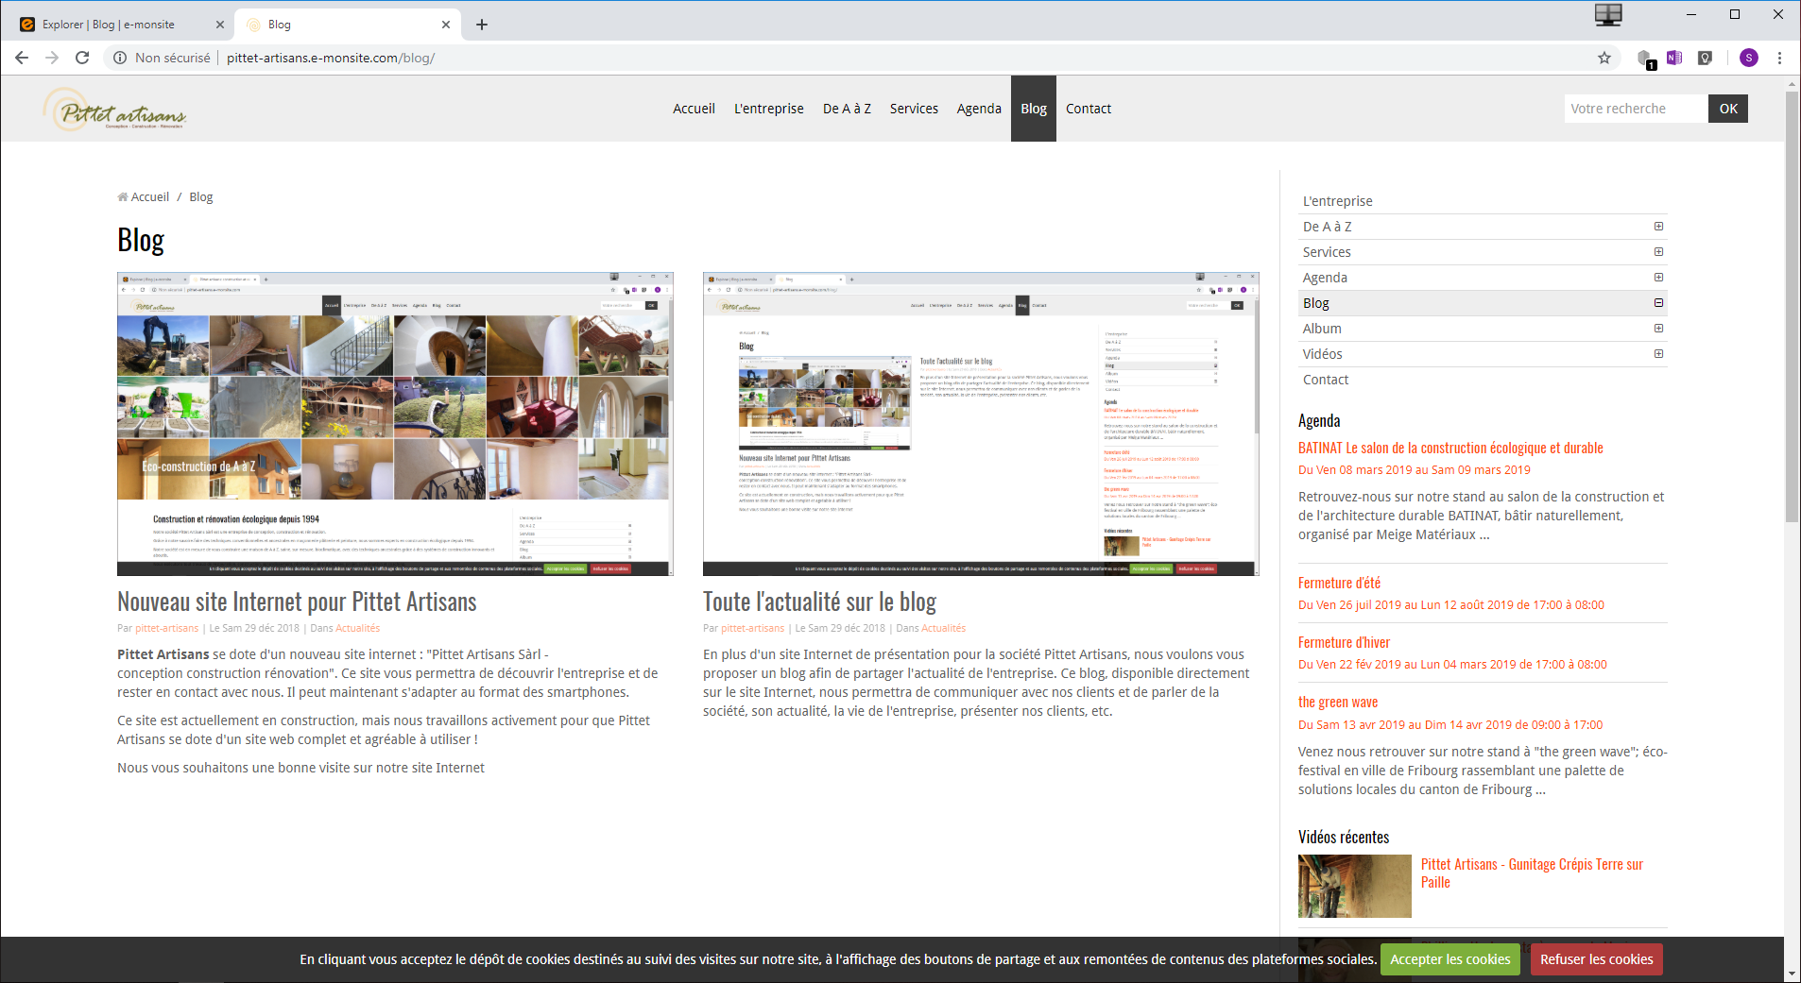
Task: Click the scrollbar up arrow
Action: click(x=1792, y=84)
